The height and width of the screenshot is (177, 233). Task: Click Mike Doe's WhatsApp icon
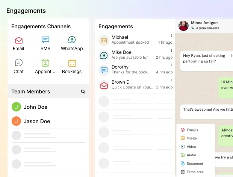pyautogui.click(x=104, y=55)
